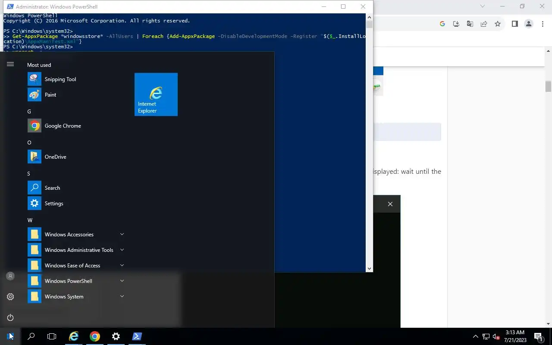This screenshot has width=552, height=345.
Task: Click the letter G section header
Action: pyautogui.click(x=29, y=111)
